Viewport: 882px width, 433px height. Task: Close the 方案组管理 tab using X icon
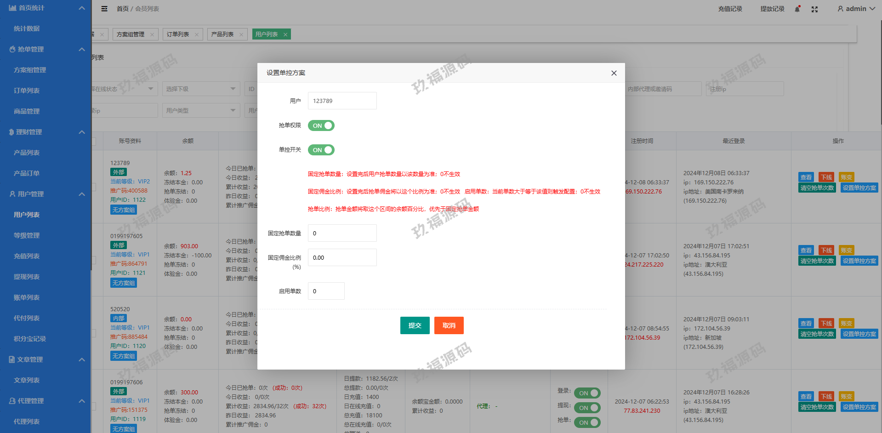152,34
